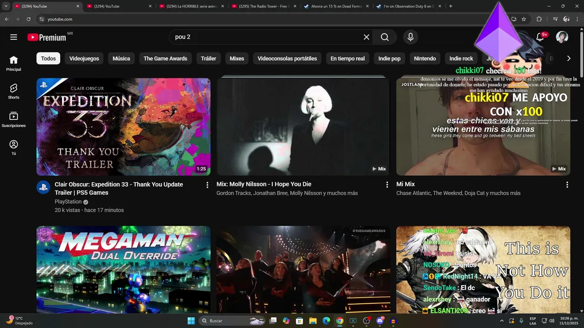Switch to La HORRIBLE serie tab

[x=192, y=6]
